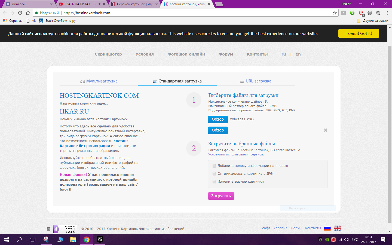Toggle 'Изменить размер картинки' option
The image size is (392, 245).
tap(214, 181)
